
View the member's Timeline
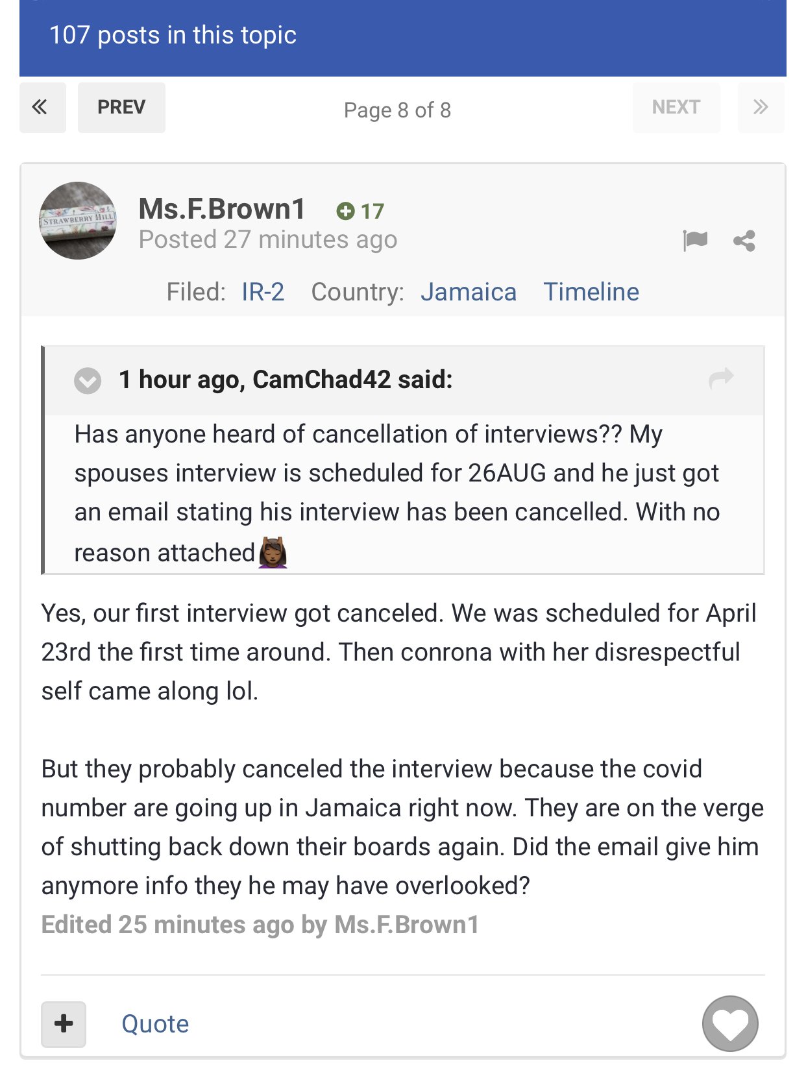591,292
